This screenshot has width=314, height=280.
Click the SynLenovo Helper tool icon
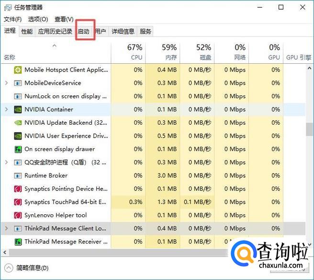coord(18,215)
